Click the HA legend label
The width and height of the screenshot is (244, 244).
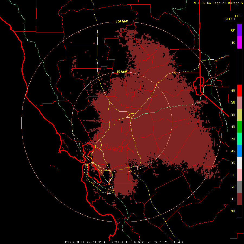click(x=233, y=91)
